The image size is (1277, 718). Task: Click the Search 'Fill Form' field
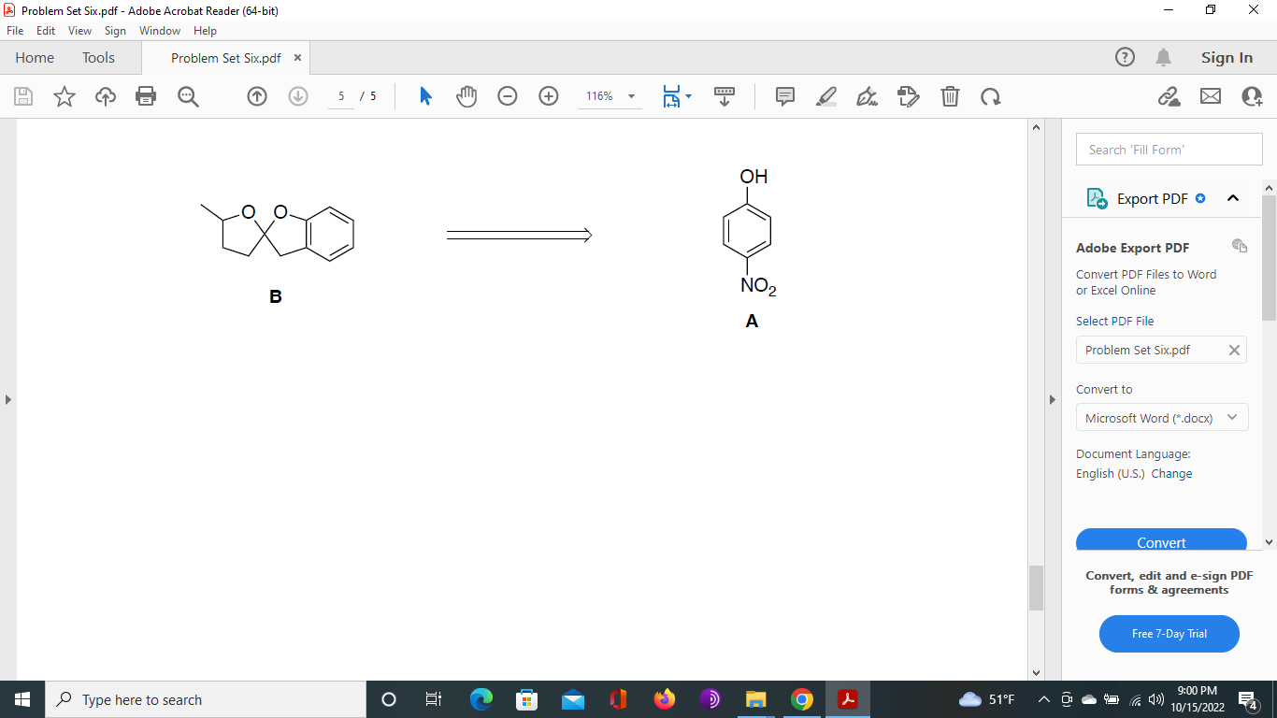coord(1169,150)
